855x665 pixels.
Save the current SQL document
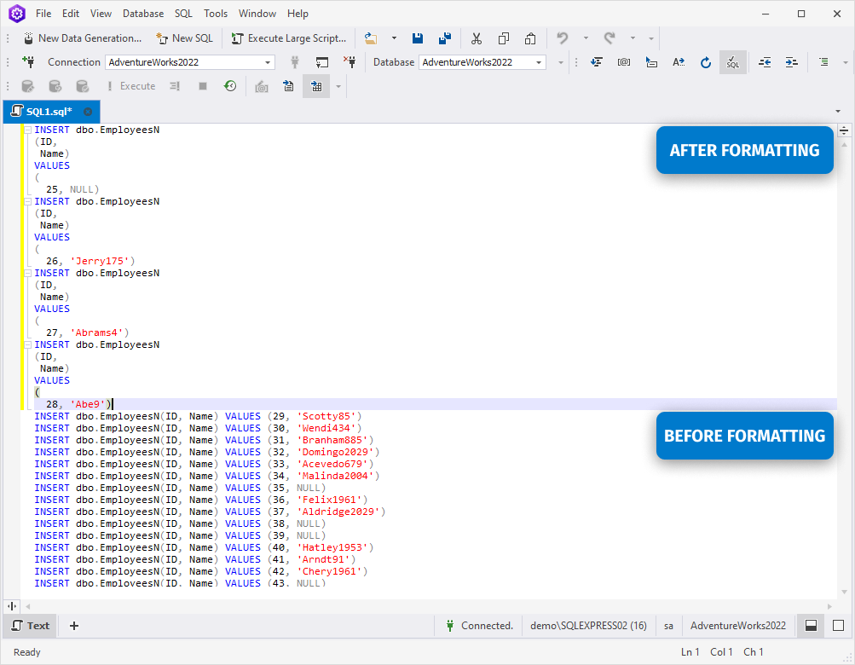[418, 38]
